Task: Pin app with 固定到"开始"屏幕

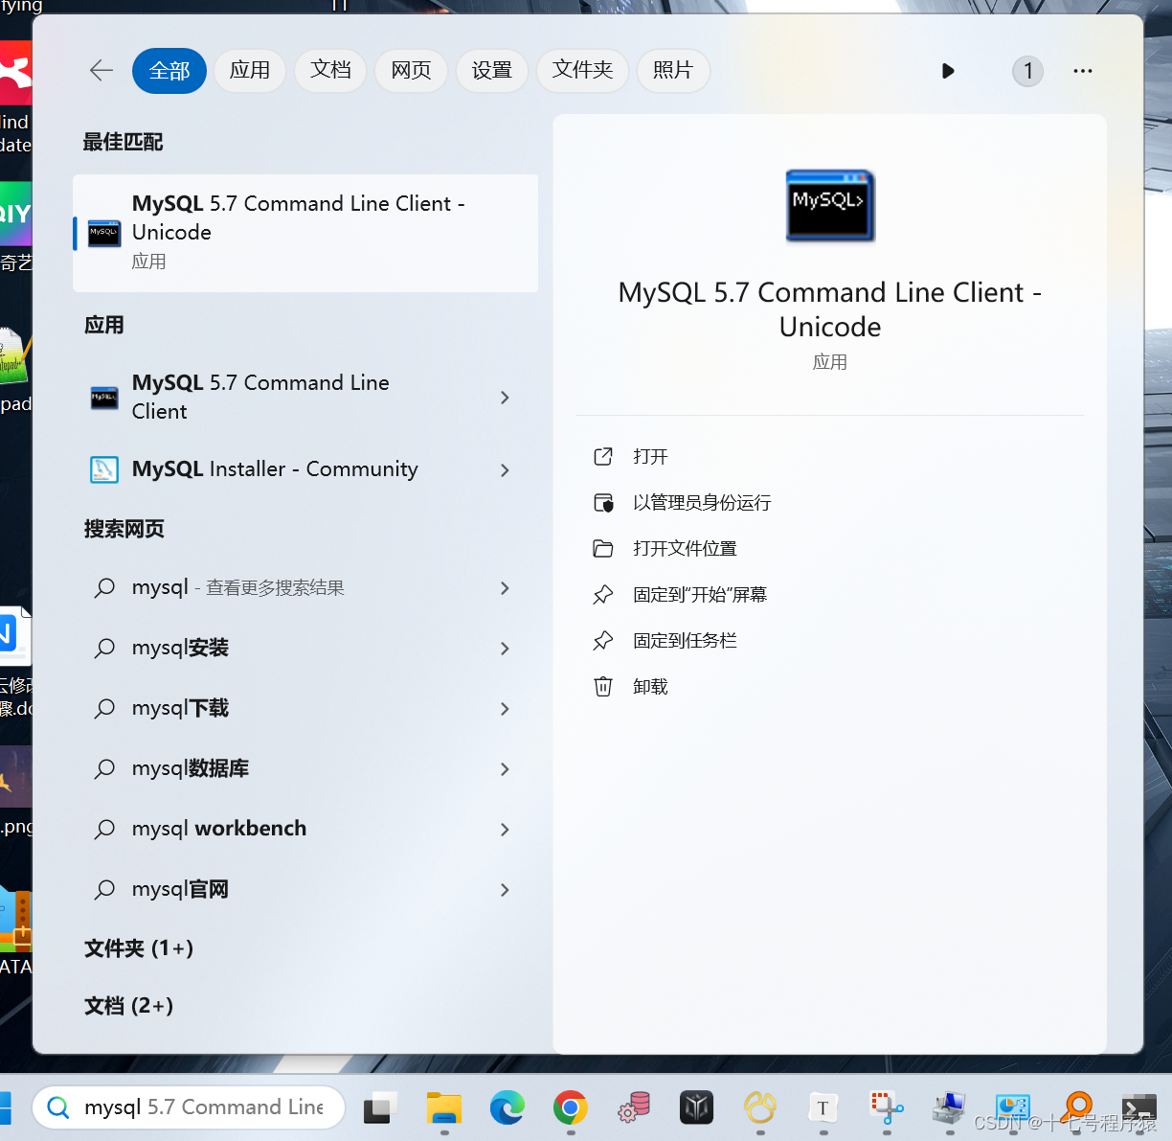Action: 700,595
